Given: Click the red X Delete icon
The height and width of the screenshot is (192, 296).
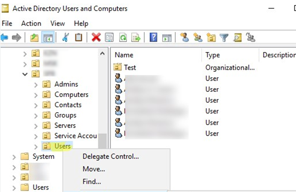Looking at the screenshot, I should (96, 37).
